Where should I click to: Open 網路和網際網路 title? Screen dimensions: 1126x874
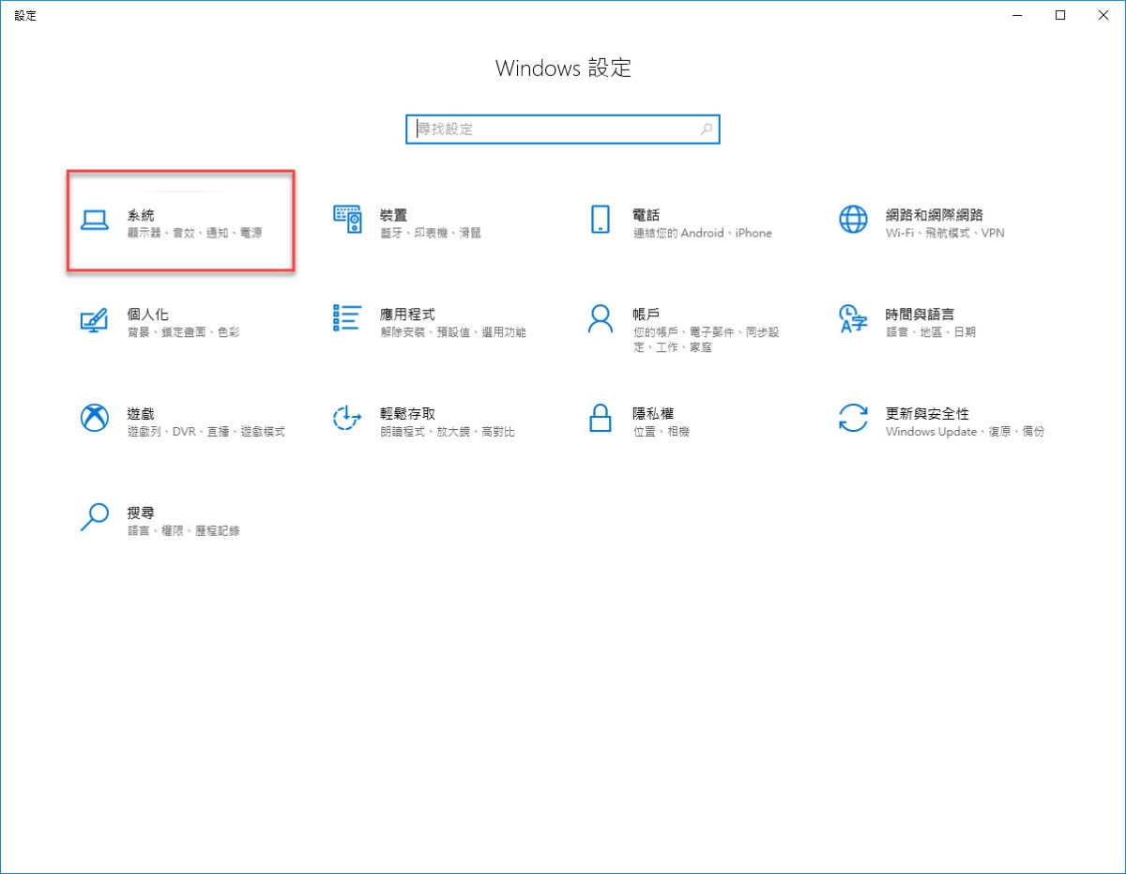(x=935, y=216)
